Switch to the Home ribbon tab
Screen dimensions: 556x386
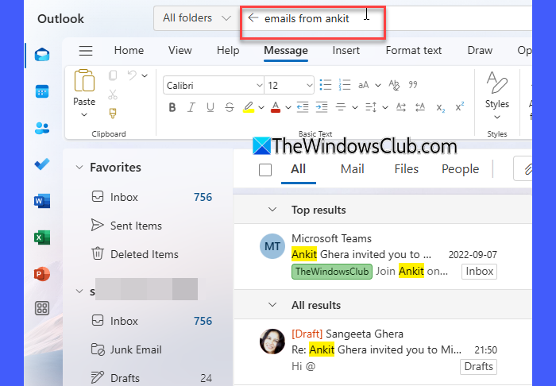point(129,51)
